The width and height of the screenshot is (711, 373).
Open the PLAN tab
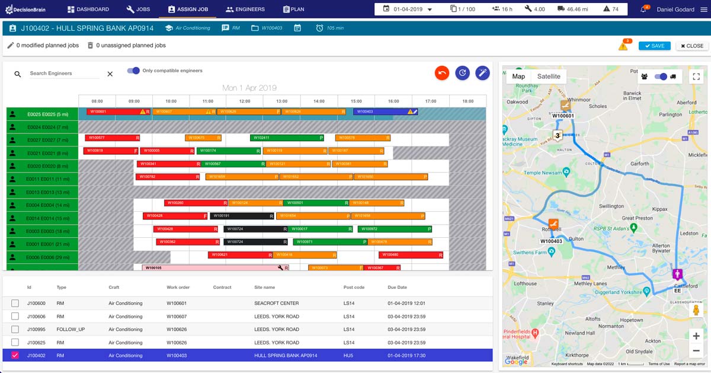[x=294, y=9]
